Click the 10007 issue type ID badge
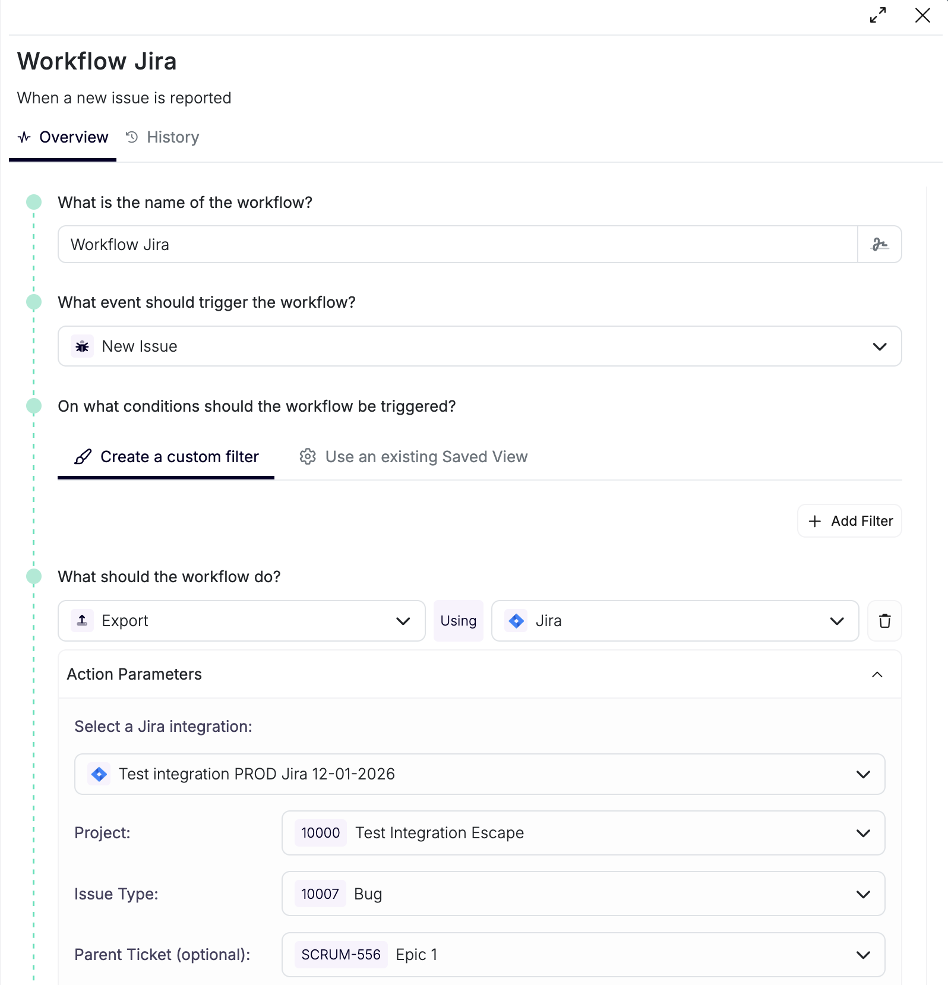This screenshot has height=985, width=948. pos(320,894)
